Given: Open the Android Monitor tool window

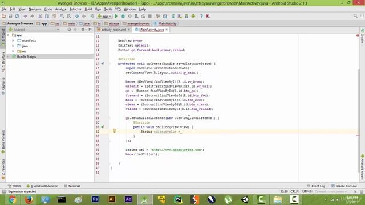Looking at the screenshot, I should point(42,186).
